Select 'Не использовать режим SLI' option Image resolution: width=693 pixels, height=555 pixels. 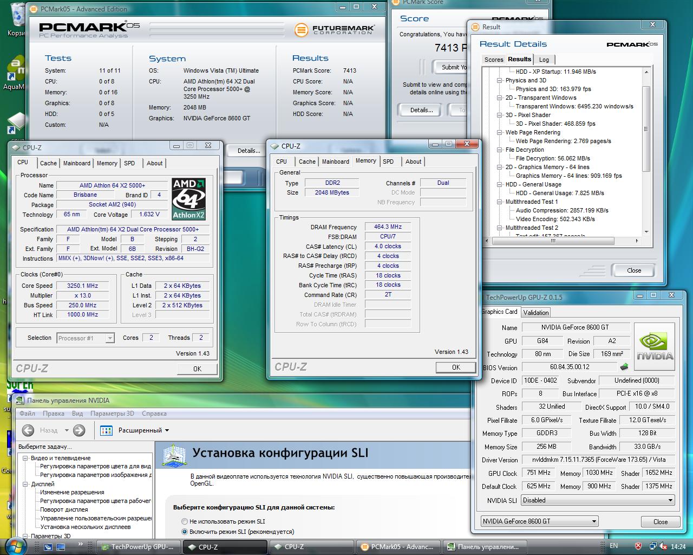(x=185, y=521)
